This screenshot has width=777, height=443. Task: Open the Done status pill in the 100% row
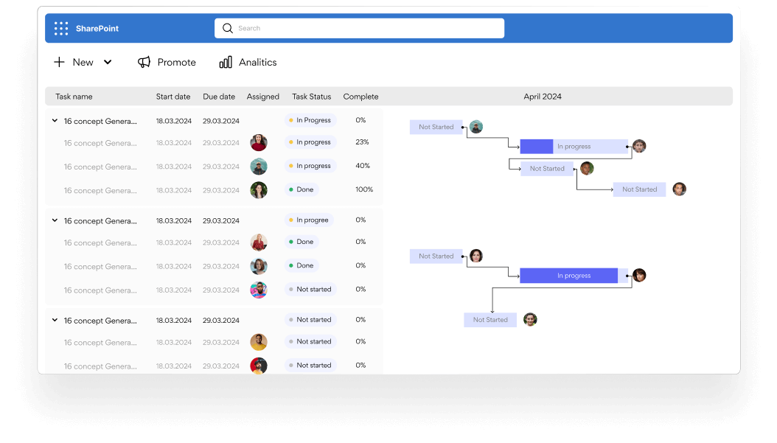tap(302, 189)
